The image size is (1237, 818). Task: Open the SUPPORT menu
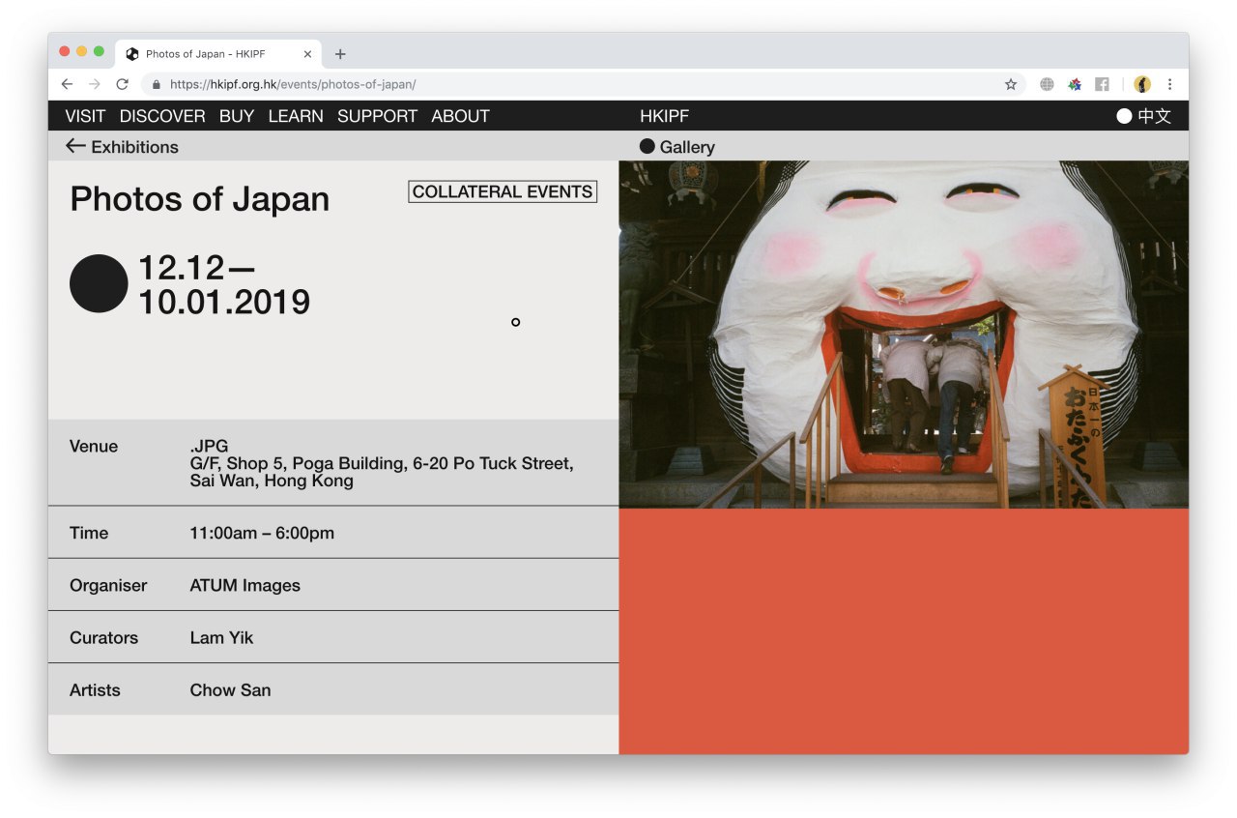coord(377,116)
